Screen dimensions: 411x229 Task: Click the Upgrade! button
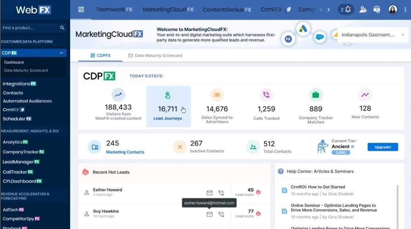pyautogui.click(x=383, y=147)
